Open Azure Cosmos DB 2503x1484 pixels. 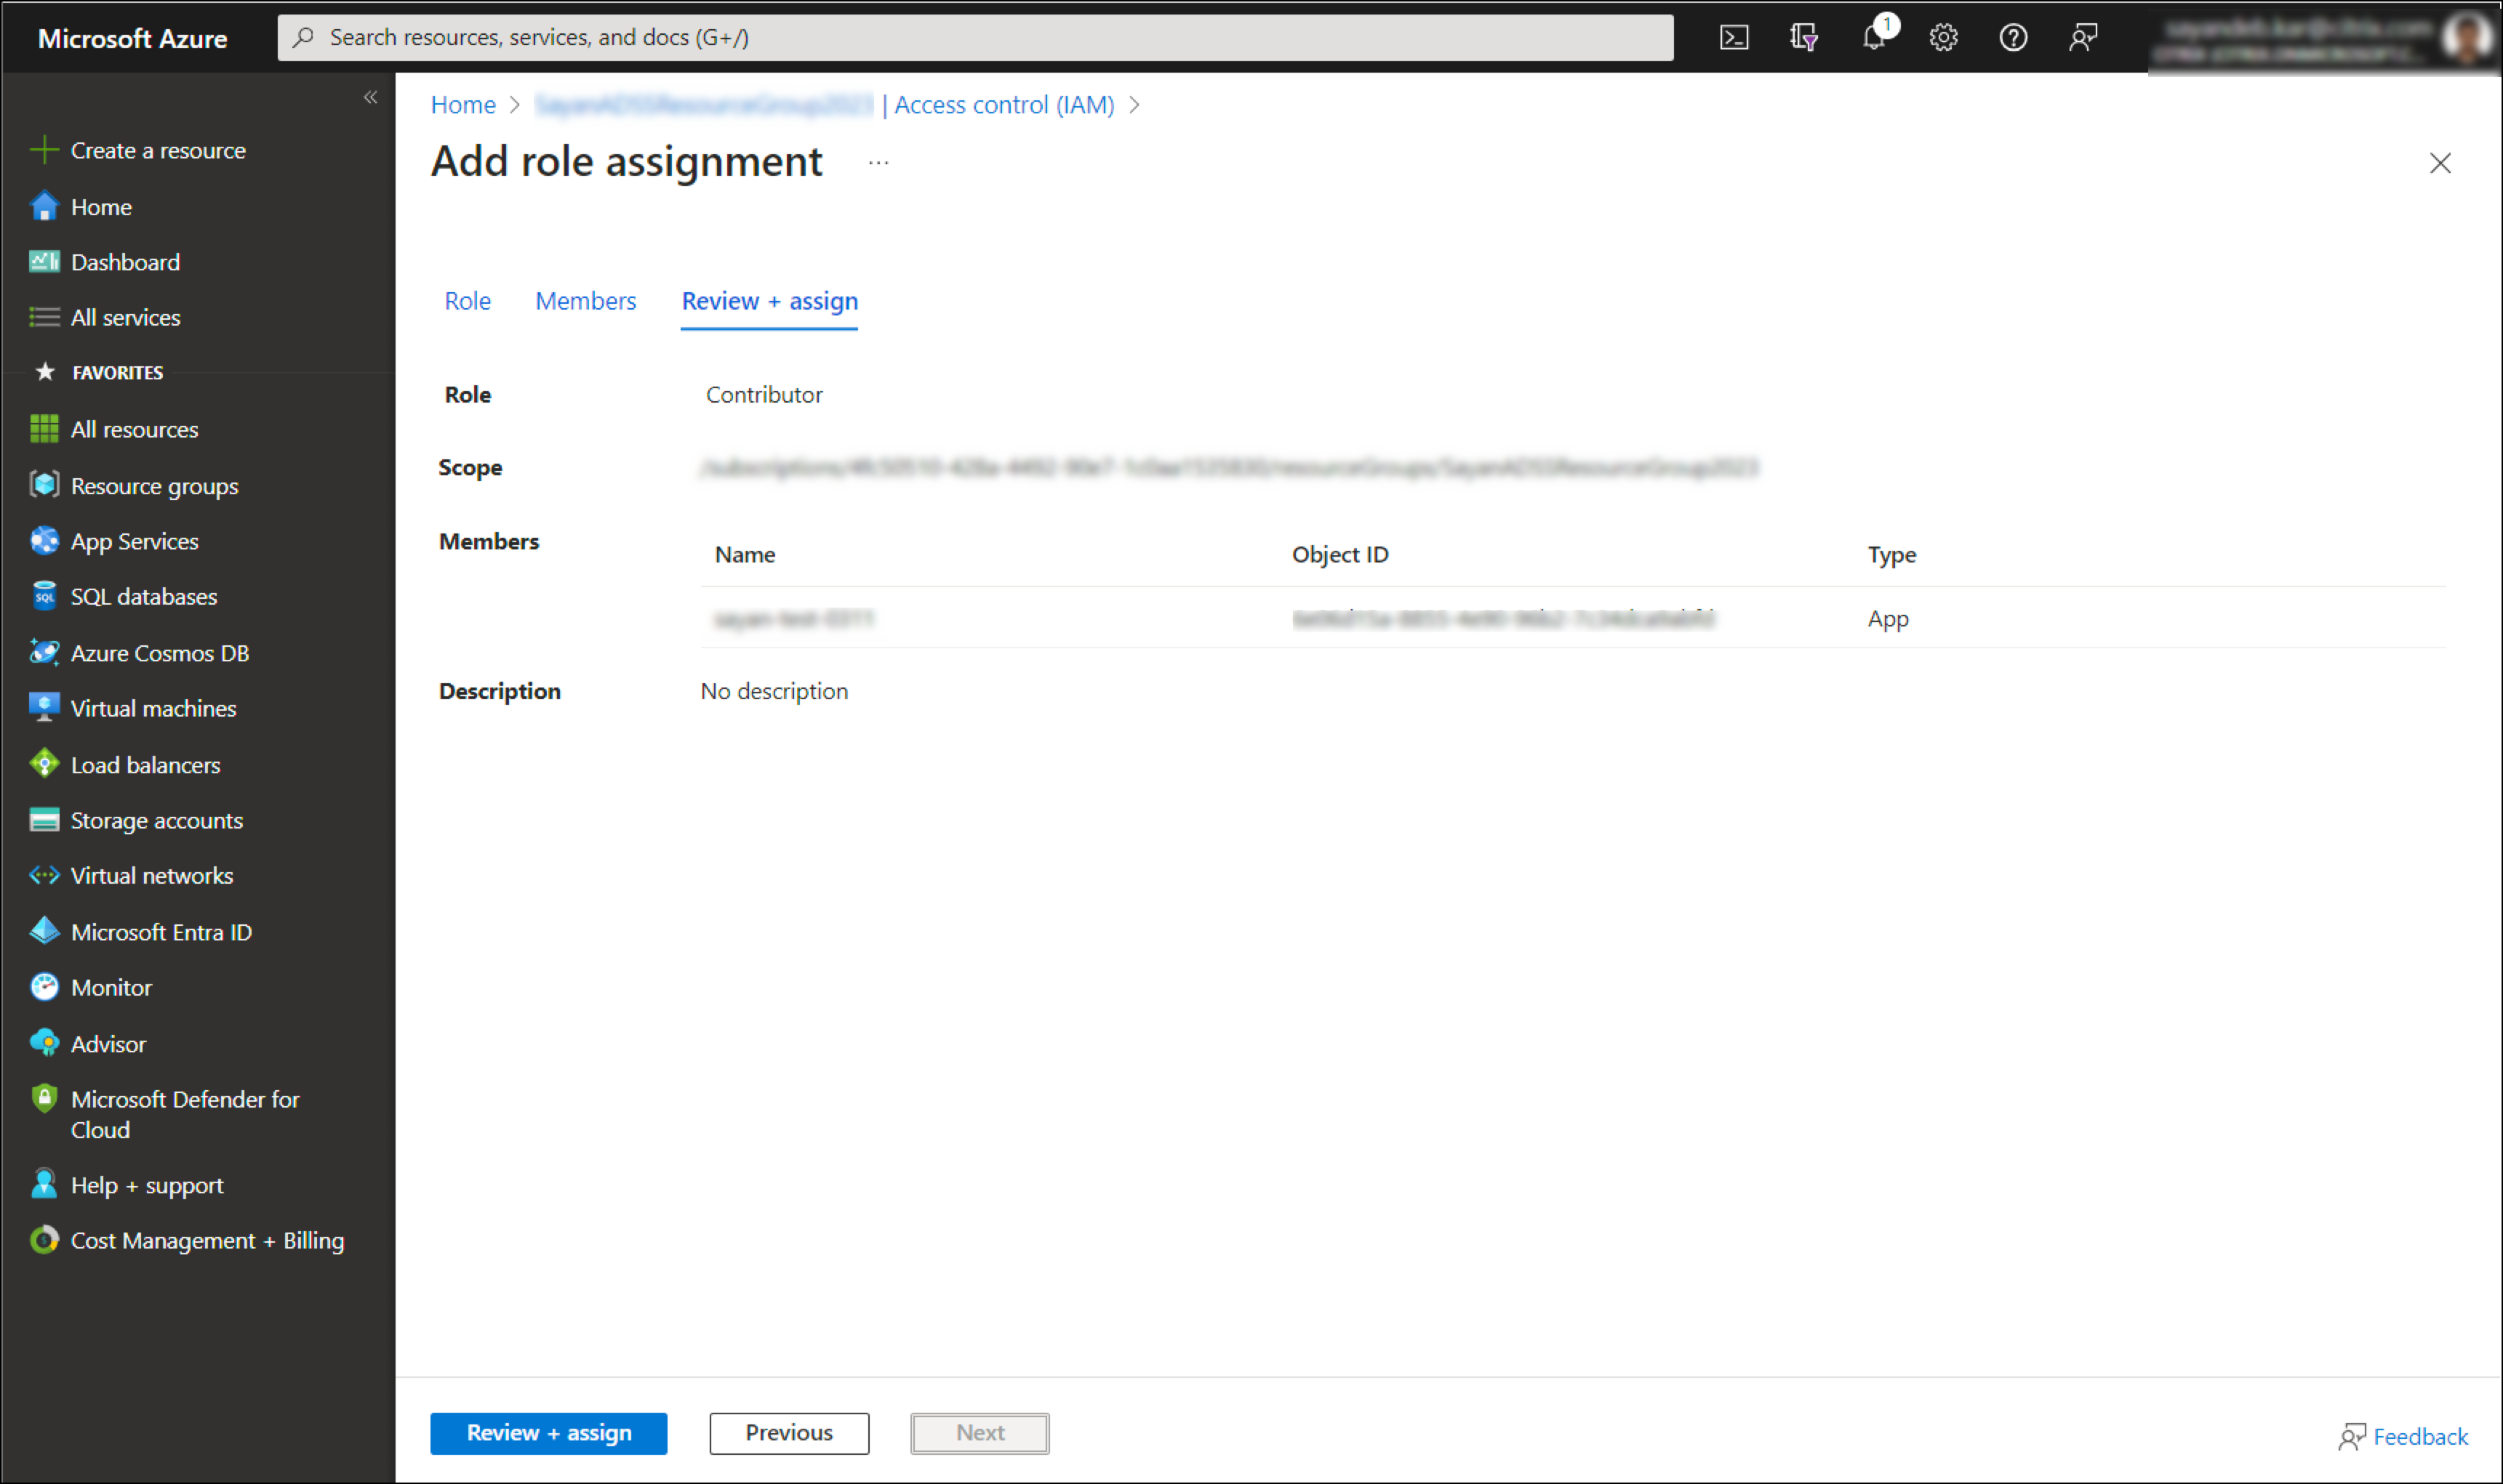139,653
